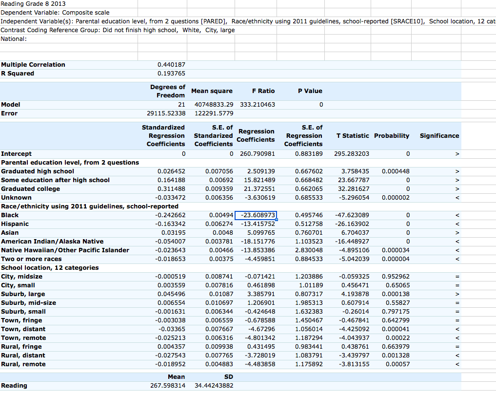The image size is (496, 393).
Task: Select the Multiple Correlation value 0.440187
Action: pyautogui.click(x=171, y=65)
